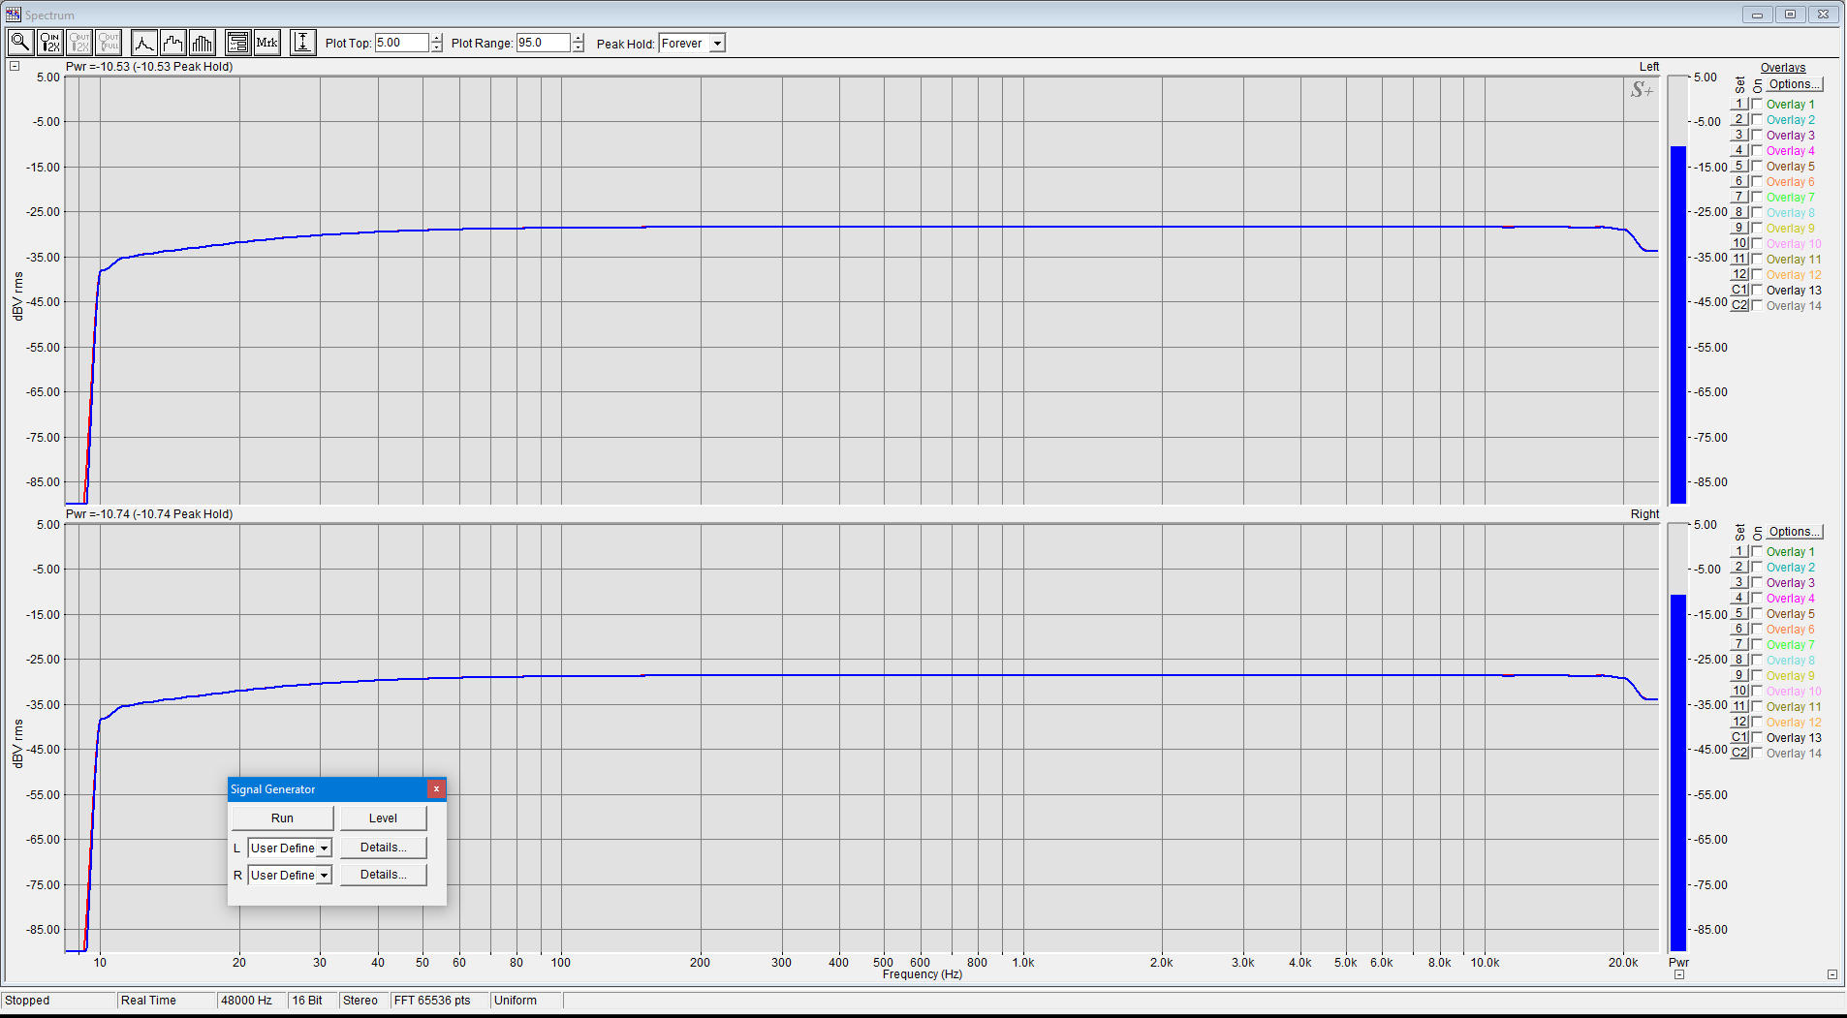Select the magnifier zoom tool
The width and height of the screenshot is (1847, 1018).
(20, 43)
